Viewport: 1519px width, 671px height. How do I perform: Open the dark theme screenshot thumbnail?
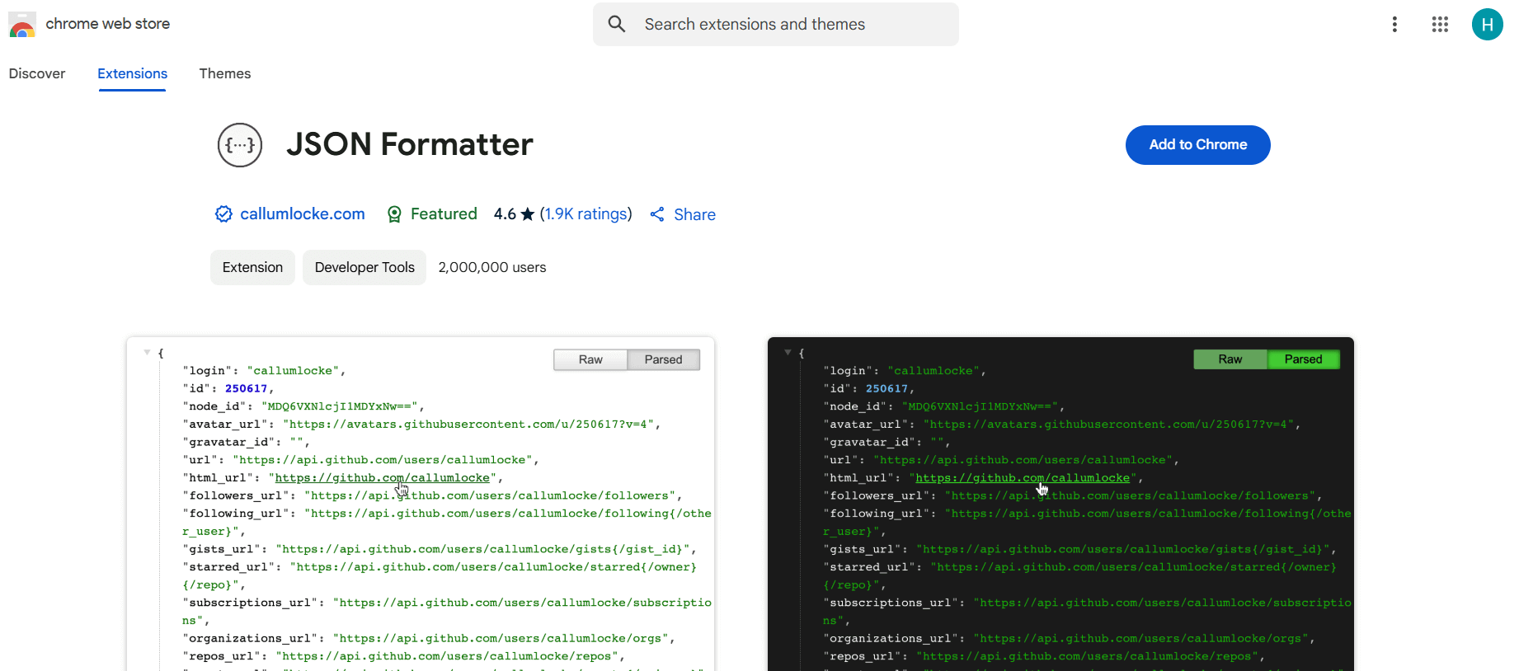pyautogui.click(x=1060, y=504)
